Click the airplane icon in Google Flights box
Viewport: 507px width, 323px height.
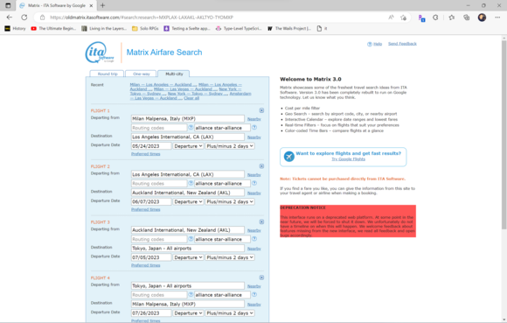pyautogui.click(x=288, y=157)
